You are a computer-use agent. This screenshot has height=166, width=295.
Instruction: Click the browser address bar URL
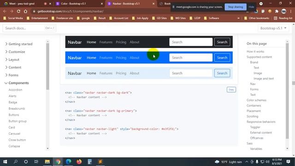click(x=70, y=11)
